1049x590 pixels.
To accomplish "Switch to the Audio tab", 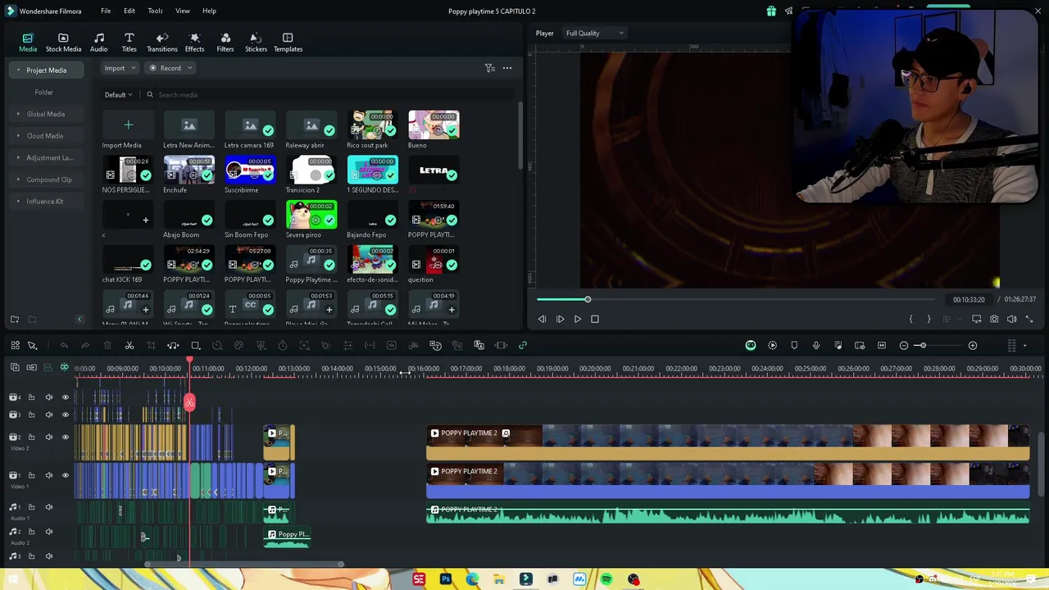I will pos(98,43).
